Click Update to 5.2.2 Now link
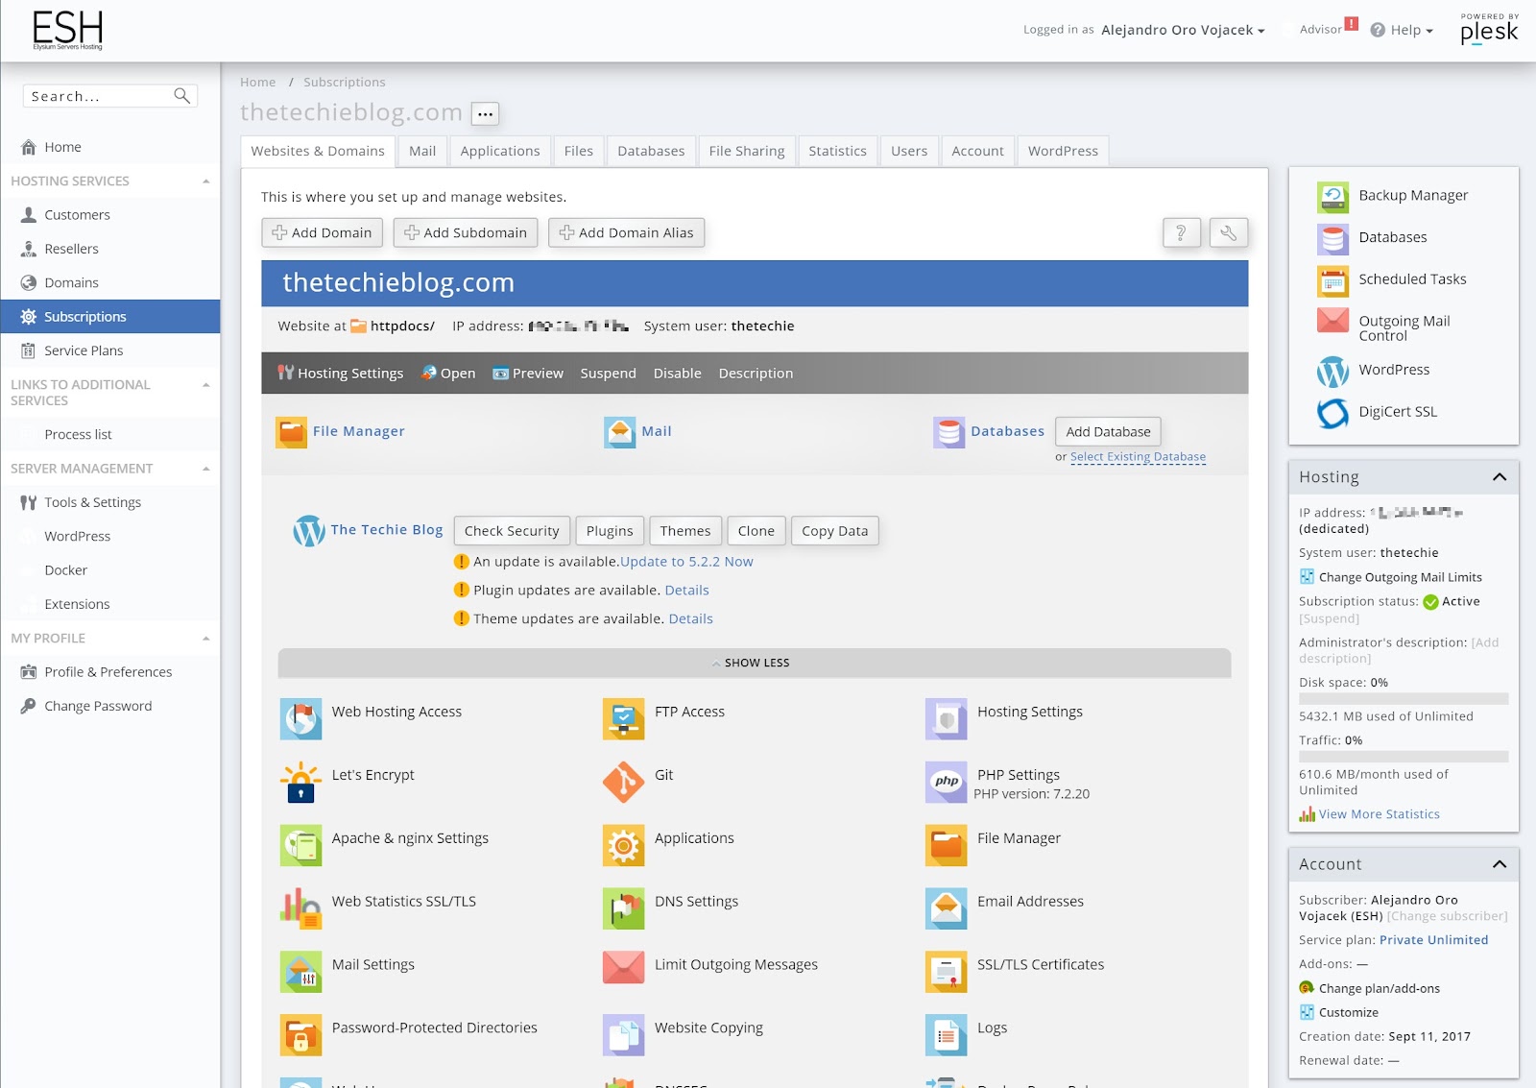 [686, 562]
